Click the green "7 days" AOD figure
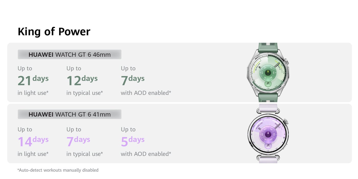This screenshot has height=179, width=358. (132, 80)
